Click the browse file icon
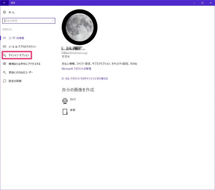Screen dimensions: 215x190 65,112
